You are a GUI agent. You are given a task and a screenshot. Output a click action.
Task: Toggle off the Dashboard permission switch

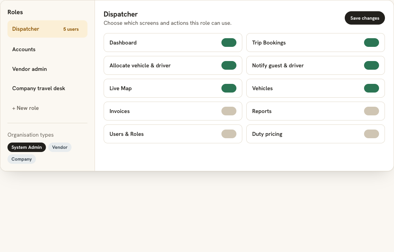tap(229, 43)
